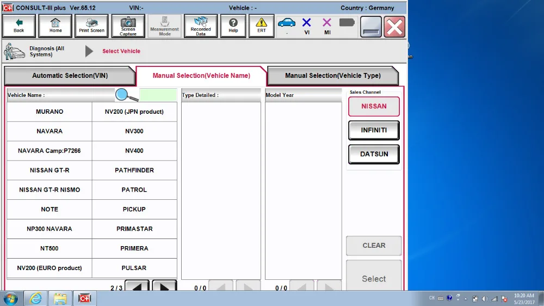The height and width of the screenshot is (306, 544).
Task: Open Internet Explorer from taskbar
Action: point(35,298)
